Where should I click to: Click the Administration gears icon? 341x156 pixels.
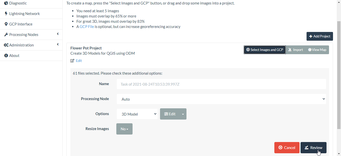point(6,45)
